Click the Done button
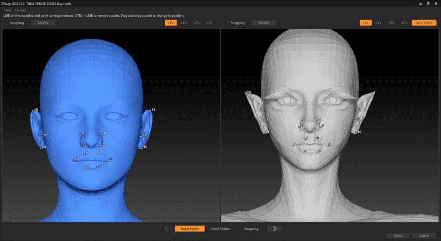 (x=398, y=235)
